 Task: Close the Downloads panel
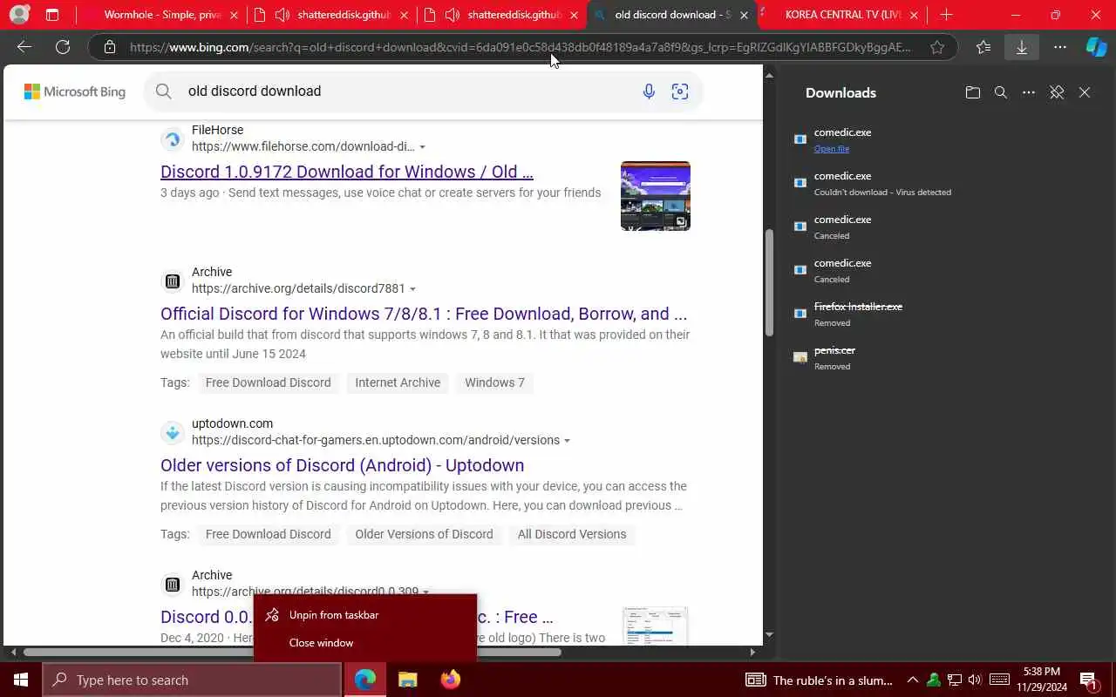click(1085, 92)
